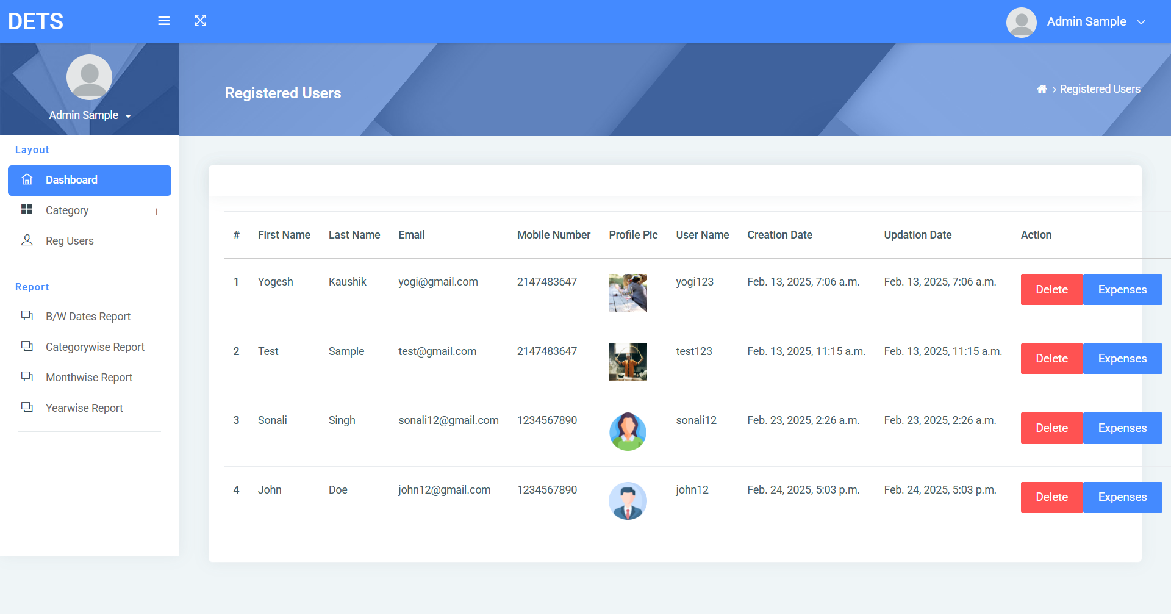Open the sidebar Admin Sample dropdown
The image size is (1171, 615).
(x=90, y=115)
